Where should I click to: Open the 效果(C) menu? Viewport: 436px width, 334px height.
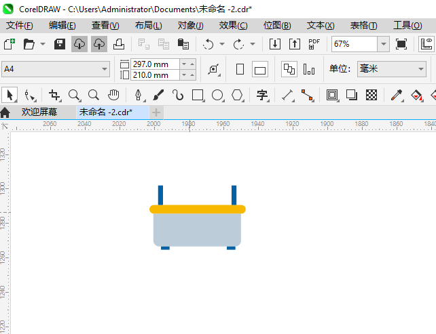[234, 26]
